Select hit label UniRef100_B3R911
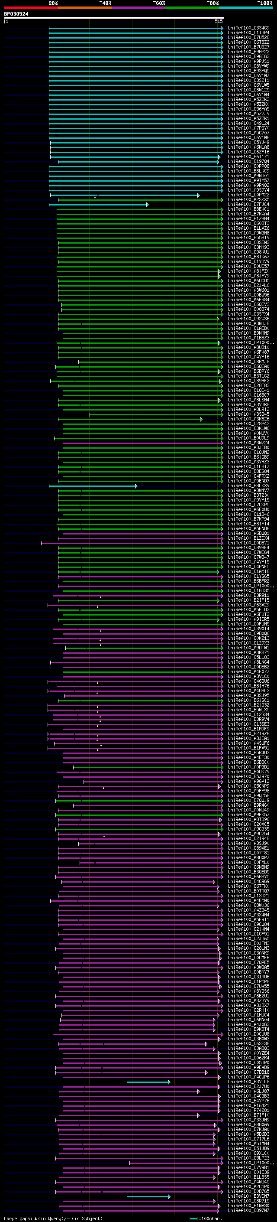The height and width of the screenshot is (1222, 277). tap(248, 595)
